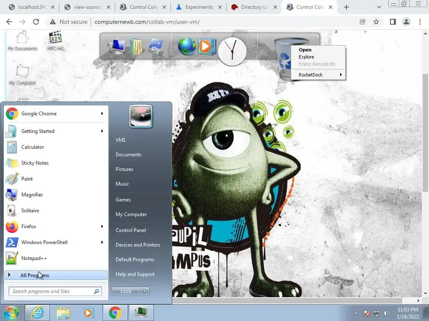The height and width of the screenshot is (321, 429).
Task: Open Default Programs from Start menu
Action: tap(135, 260)
